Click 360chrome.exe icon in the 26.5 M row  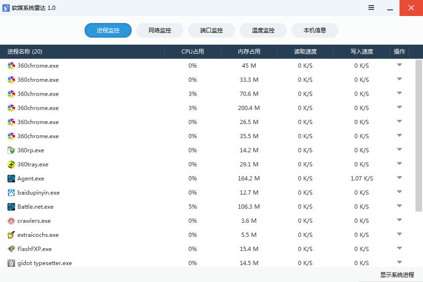pos(11,122)
